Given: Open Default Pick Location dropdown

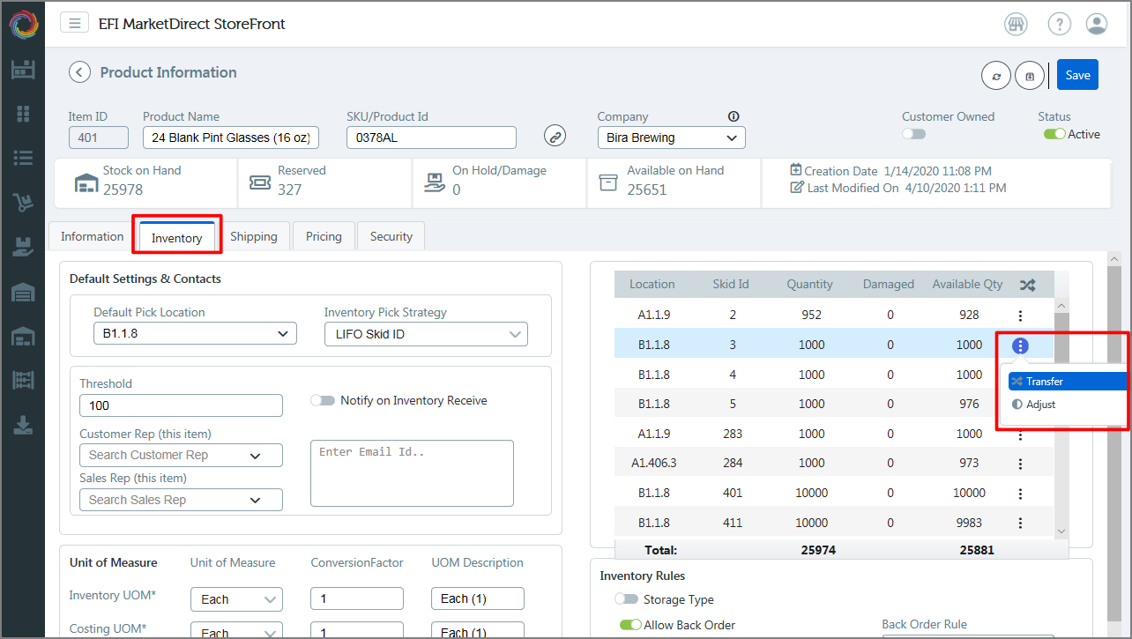Looking at the screenshot, I should (x=195, y=333).
